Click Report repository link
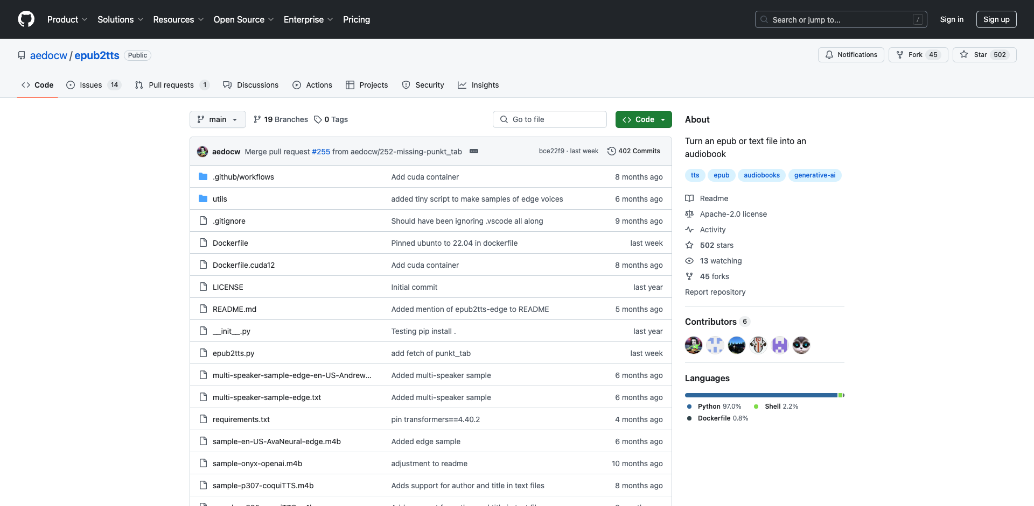The width and height of the screenshot is (1034, 506). pos(715,292)
